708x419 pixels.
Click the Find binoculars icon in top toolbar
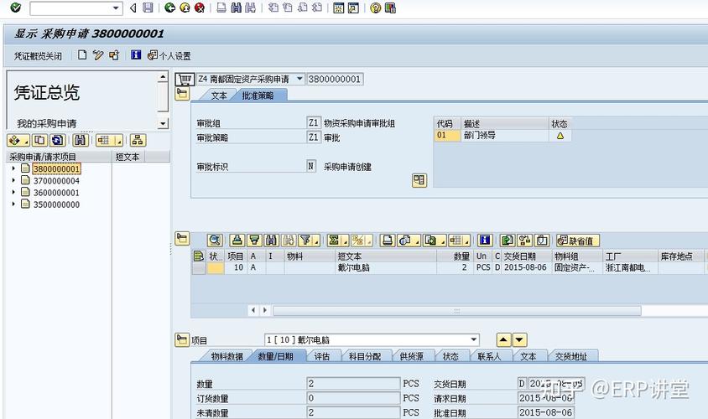pos(237,8)
